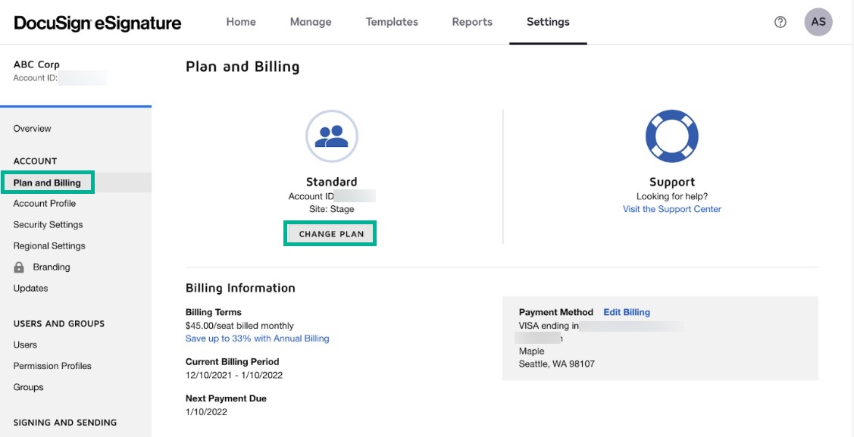854x437 pixels.
Task: Open the Templates tab
Action: [x=391, y=22]
